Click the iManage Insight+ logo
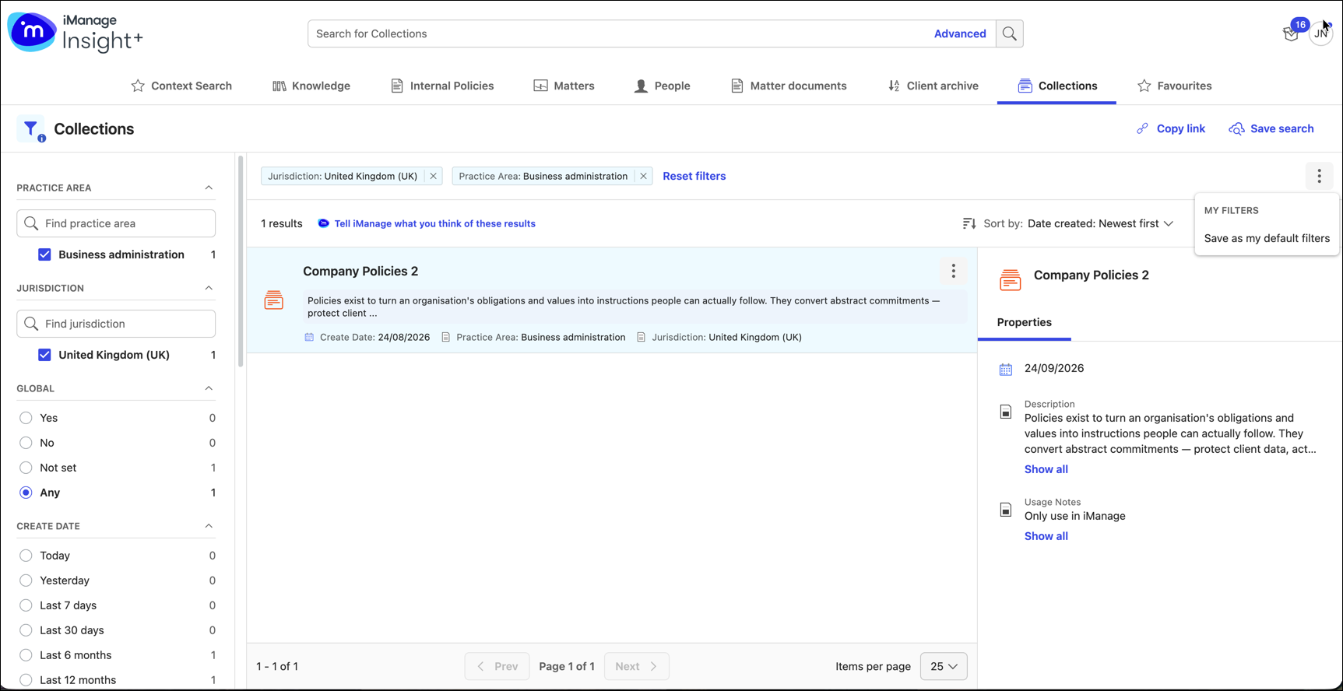1343x691 pixels. 76,33
